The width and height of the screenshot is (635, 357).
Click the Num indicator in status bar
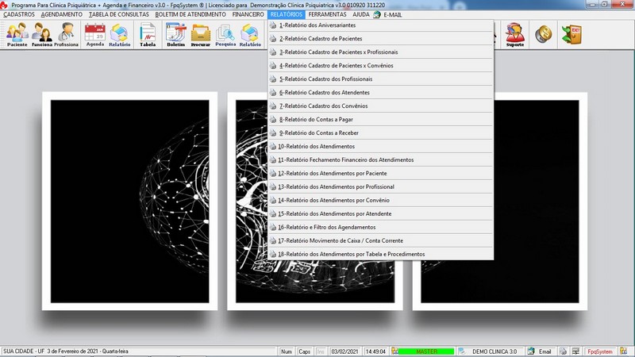[x=287, y=351]
